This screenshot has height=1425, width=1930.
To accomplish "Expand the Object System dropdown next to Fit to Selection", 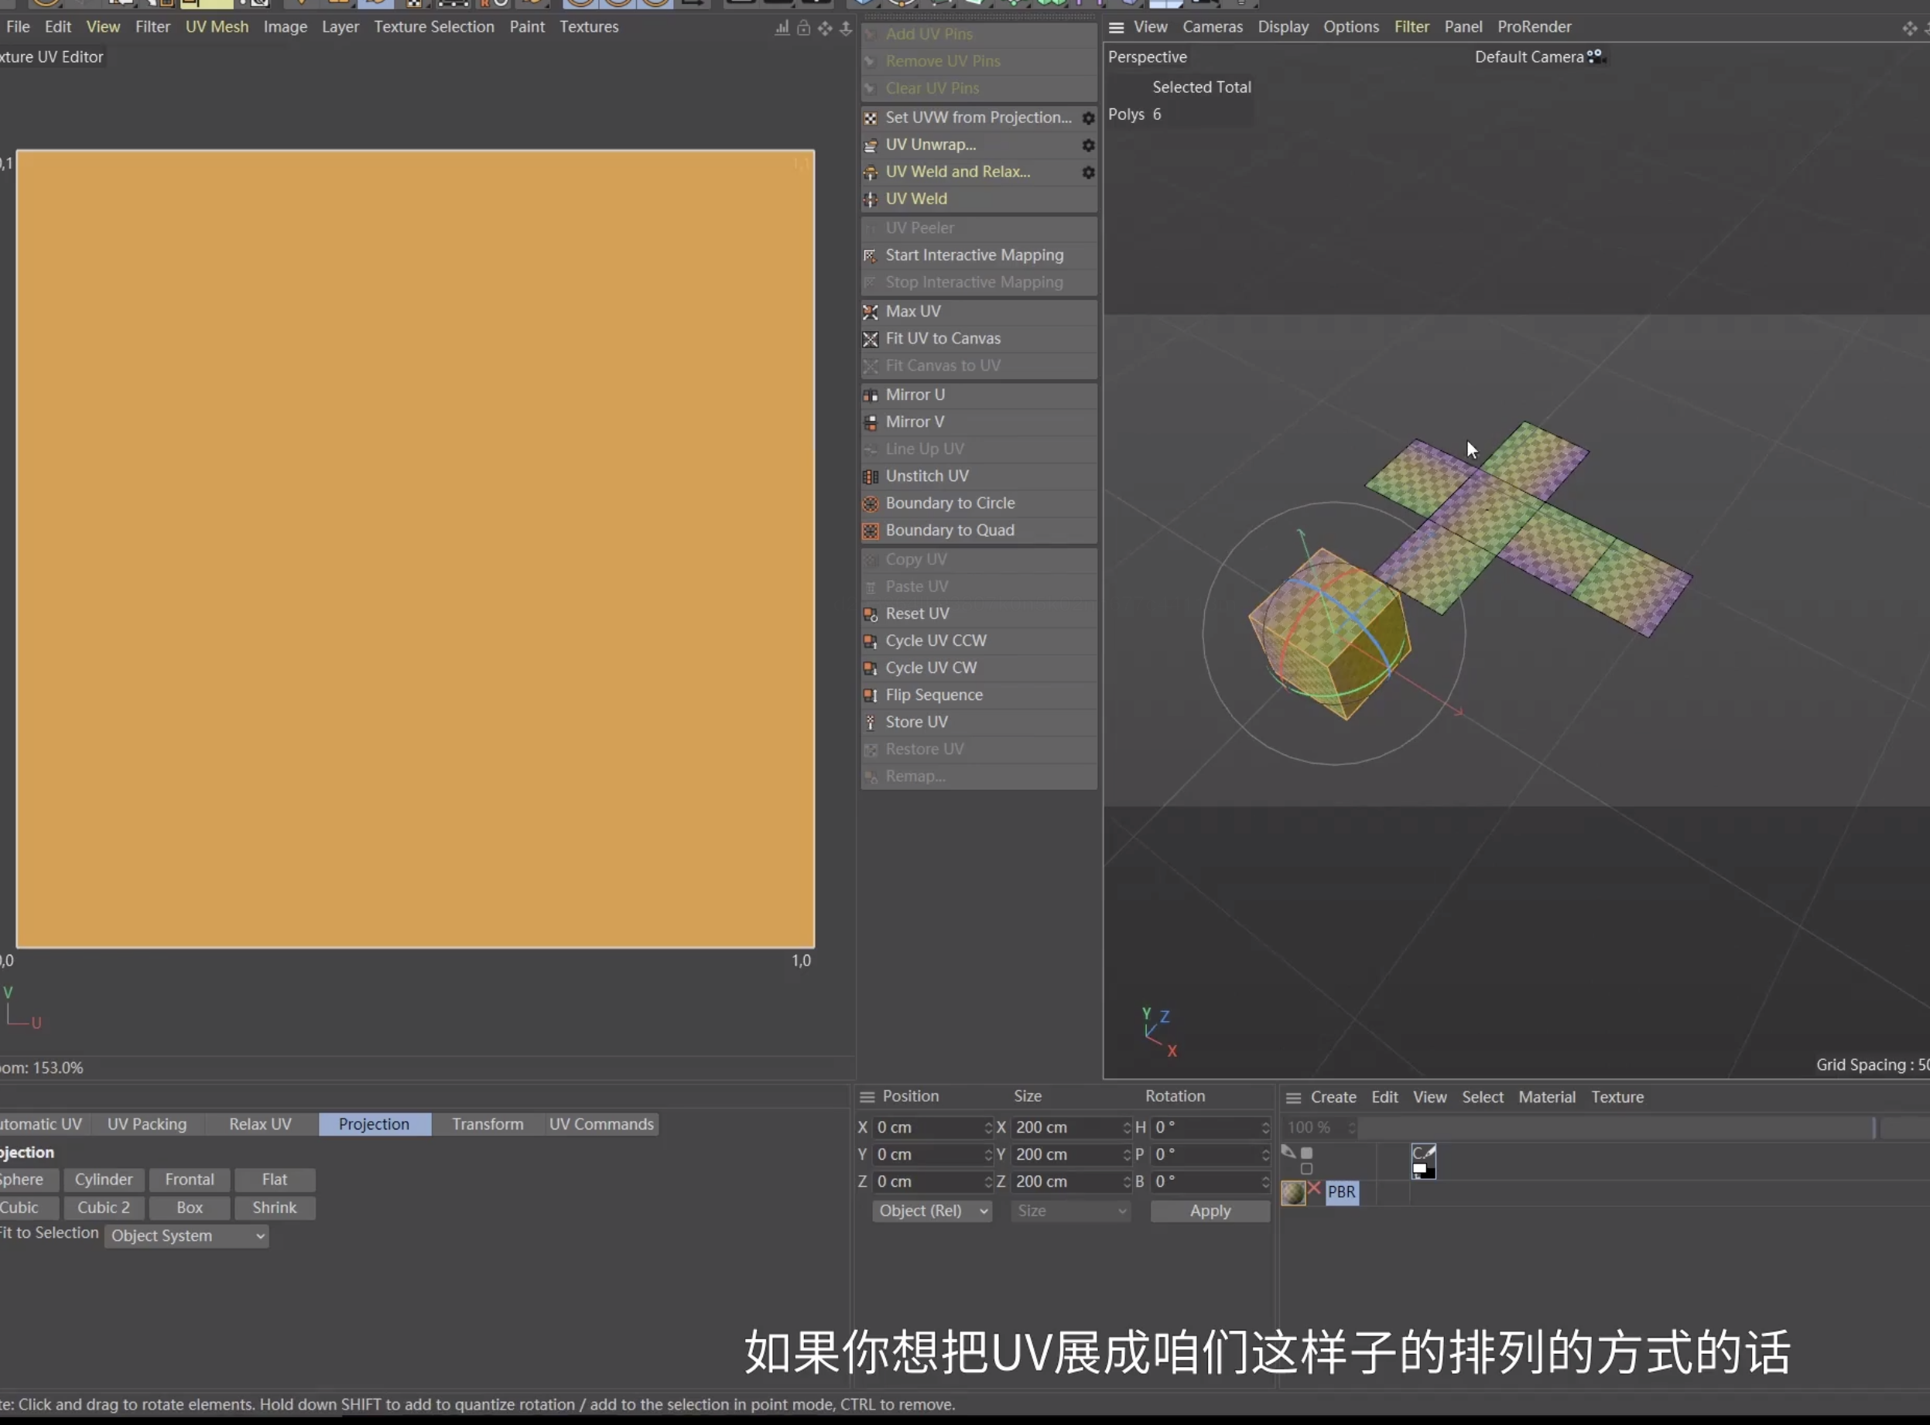I will [186, 1235].
